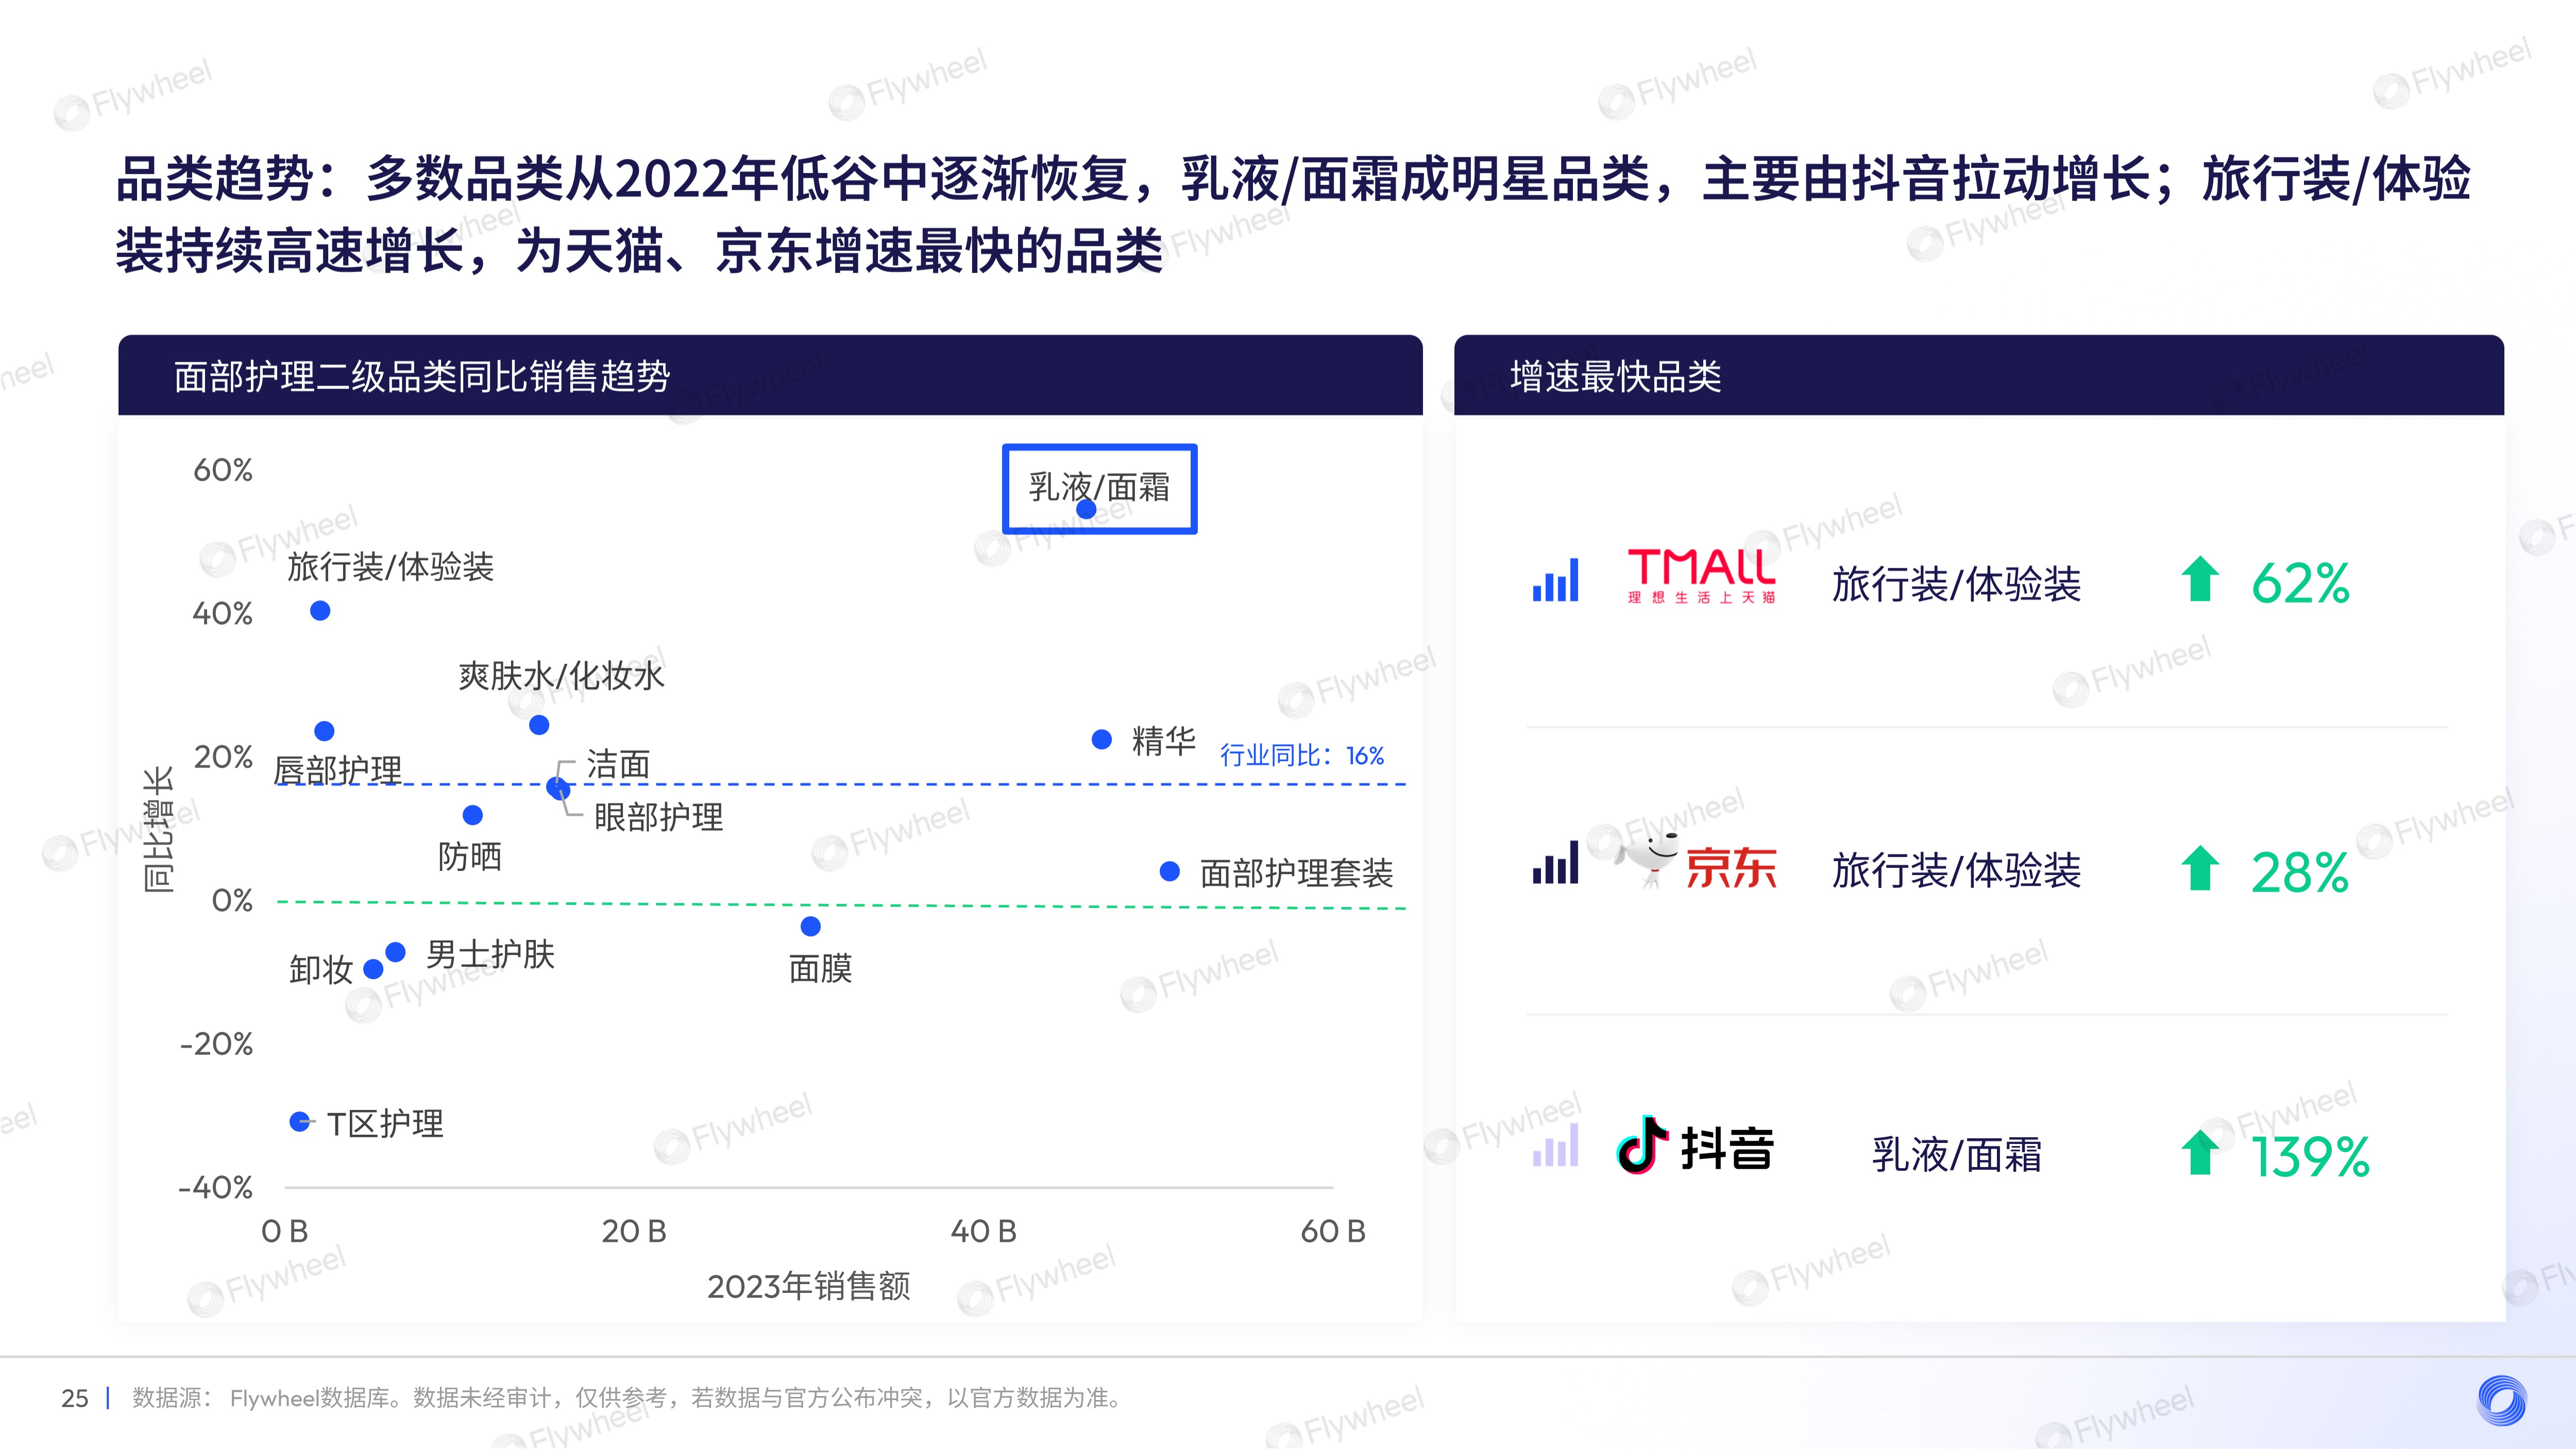
Task: Click the 卸妆 data point
Action: 373,968
